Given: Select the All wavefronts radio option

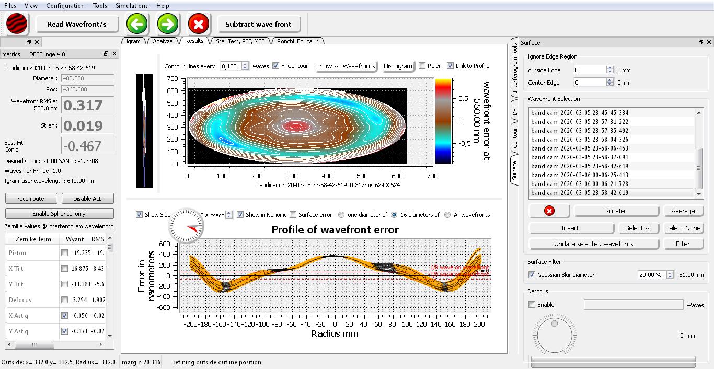Looking at the screenshot, I should (x=447, y=215).
